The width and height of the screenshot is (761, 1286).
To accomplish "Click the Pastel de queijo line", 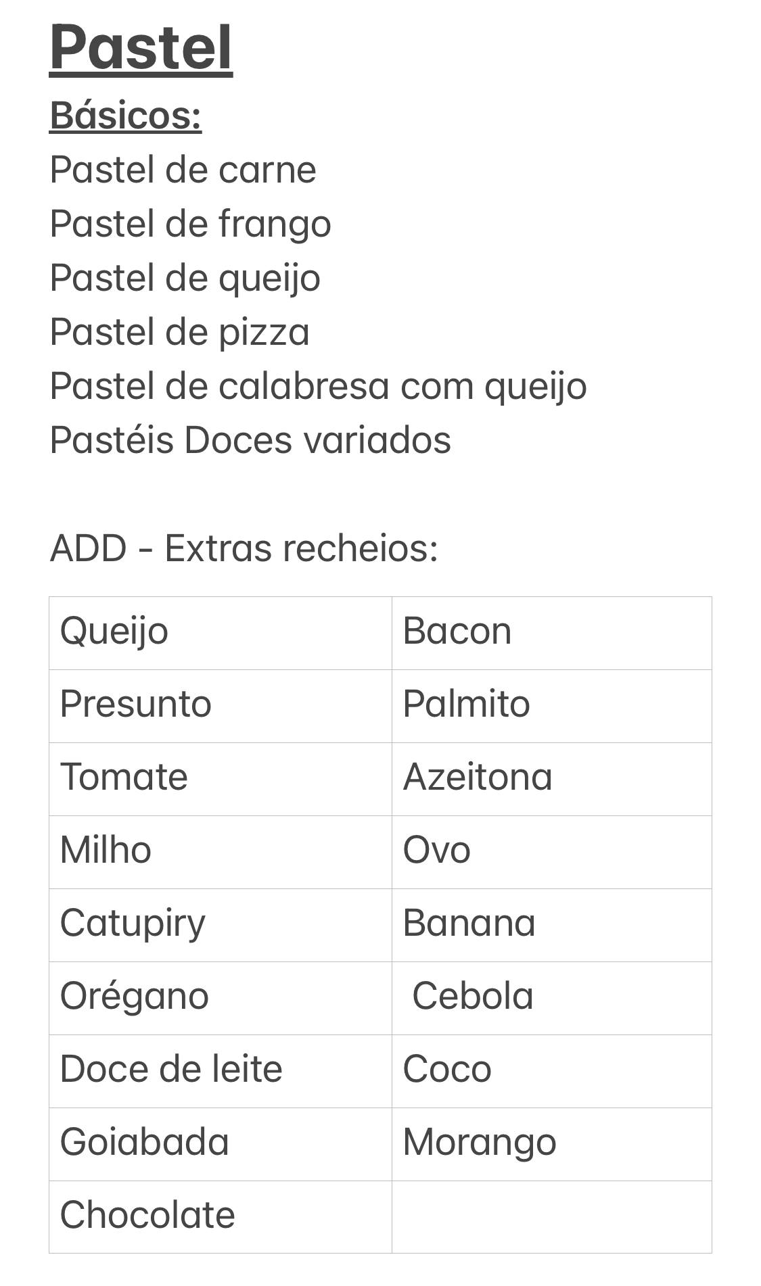I will [185, 278].
